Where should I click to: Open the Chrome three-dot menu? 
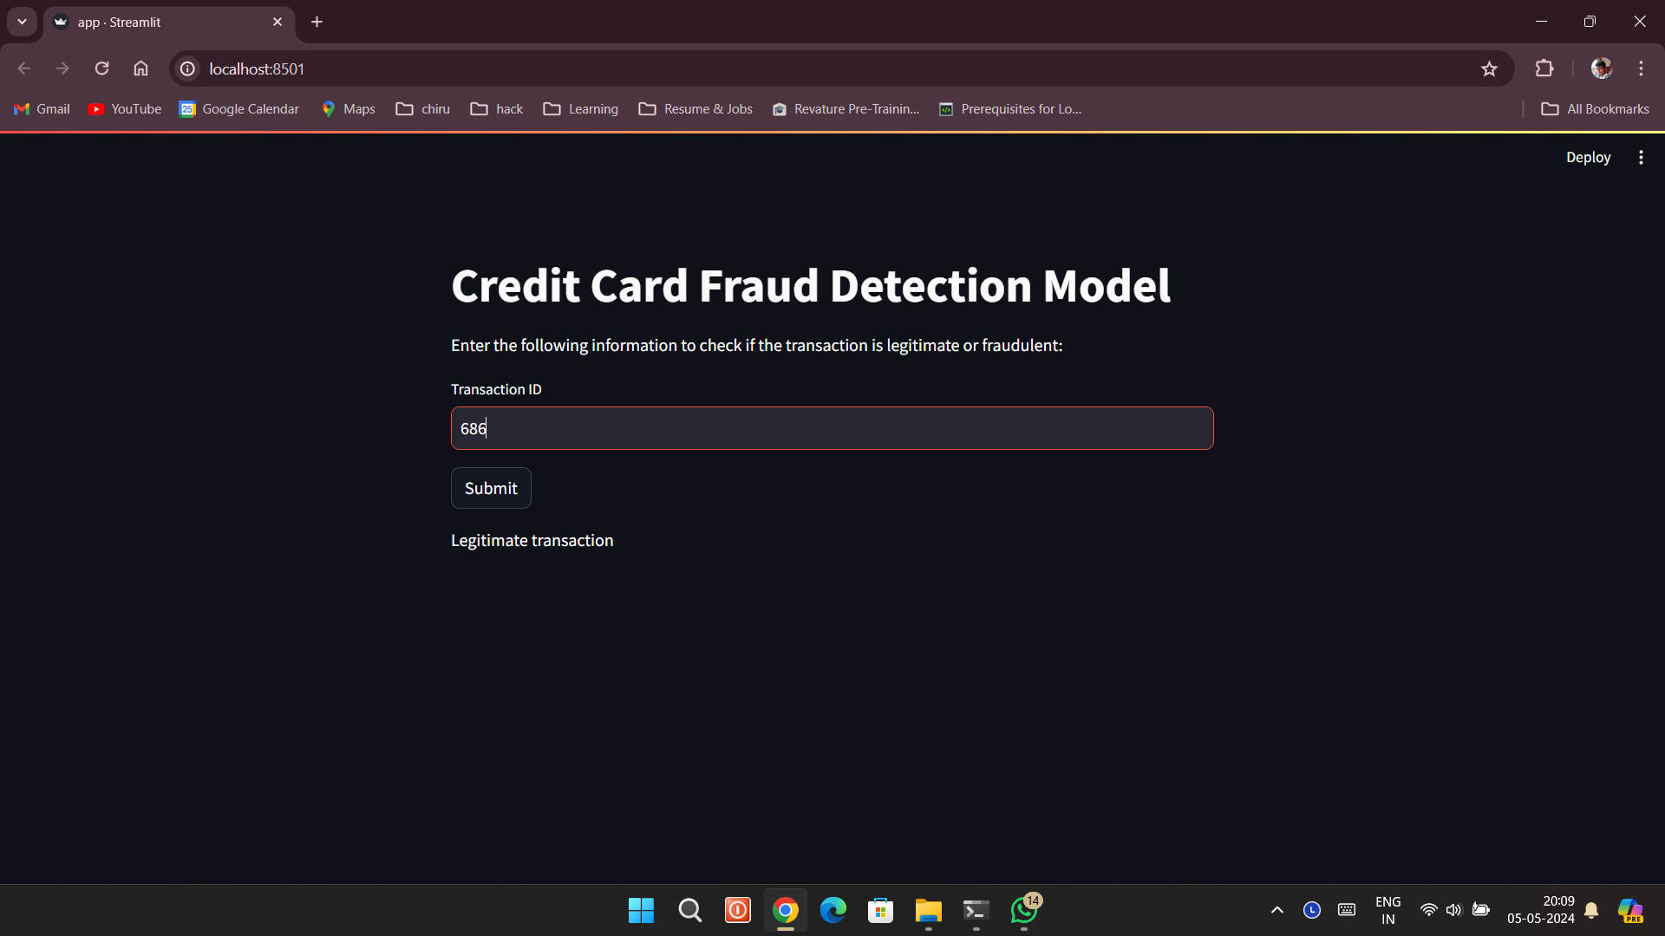(1641, 68)
